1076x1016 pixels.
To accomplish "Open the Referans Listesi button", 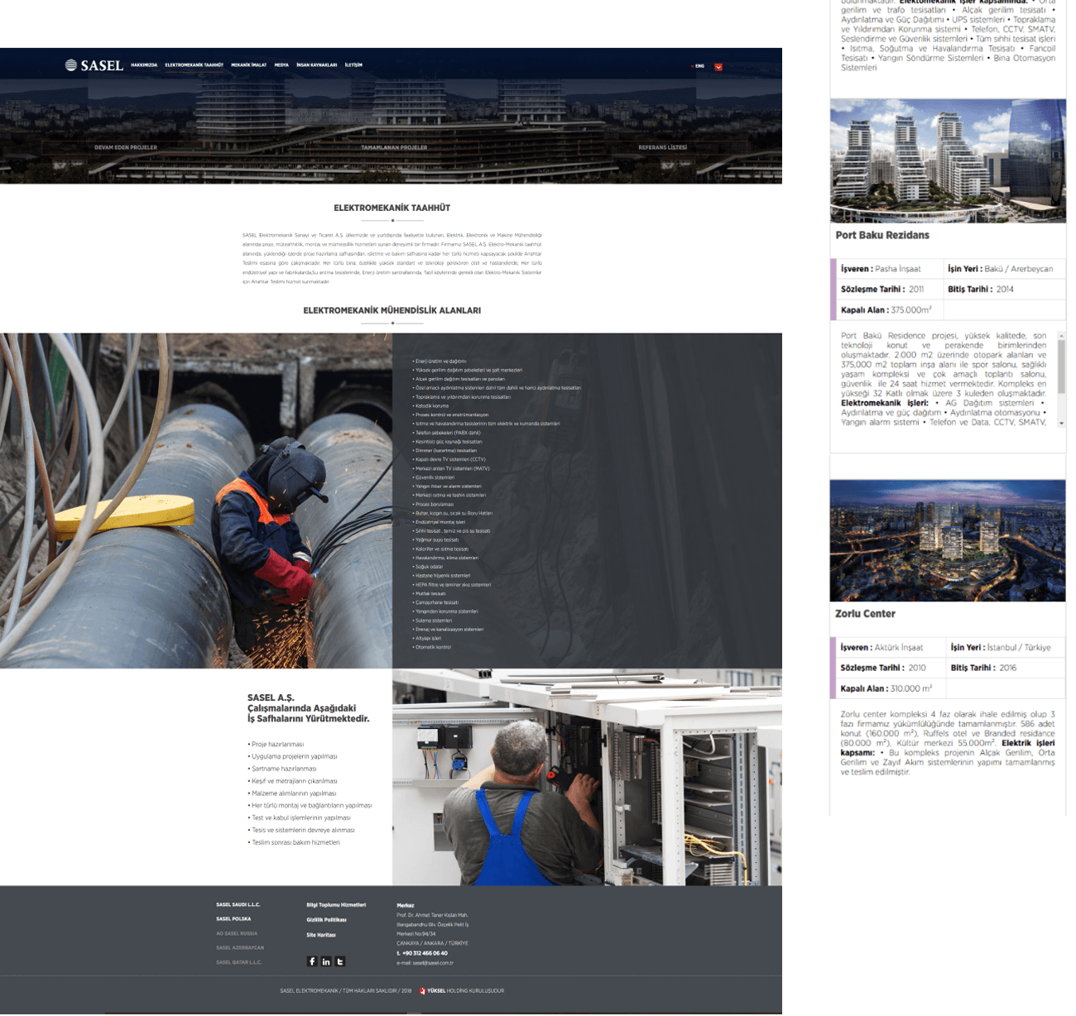I will coord(662,147).
